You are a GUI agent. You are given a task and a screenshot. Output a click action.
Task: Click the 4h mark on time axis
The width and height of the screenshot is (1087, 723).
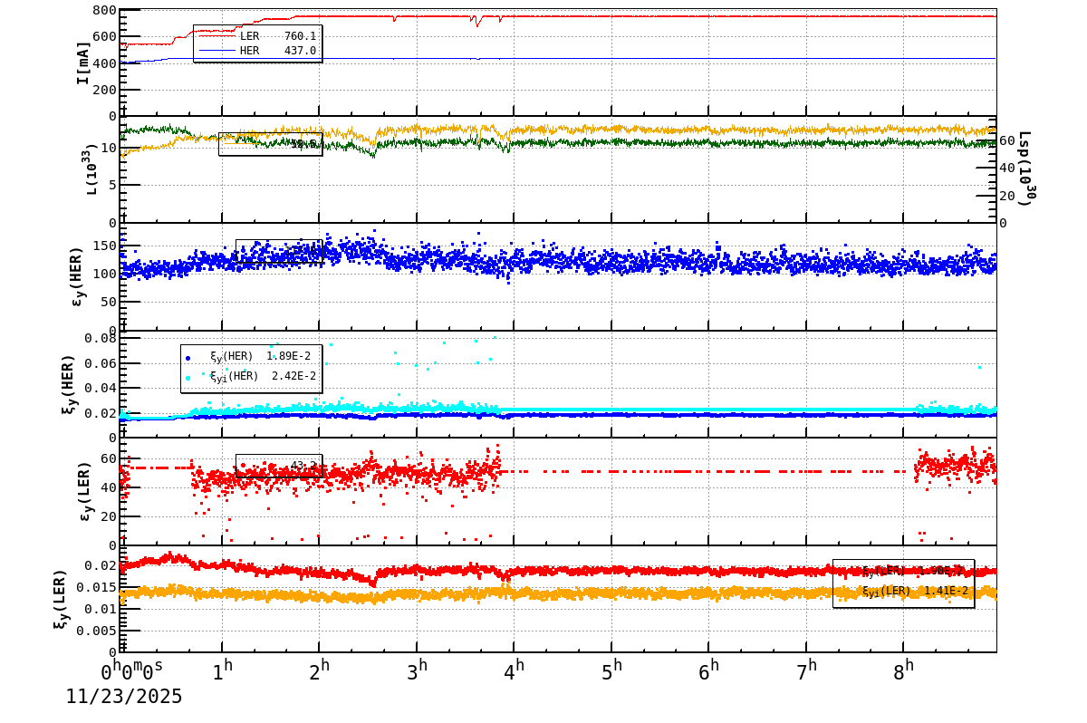(515, 667)
